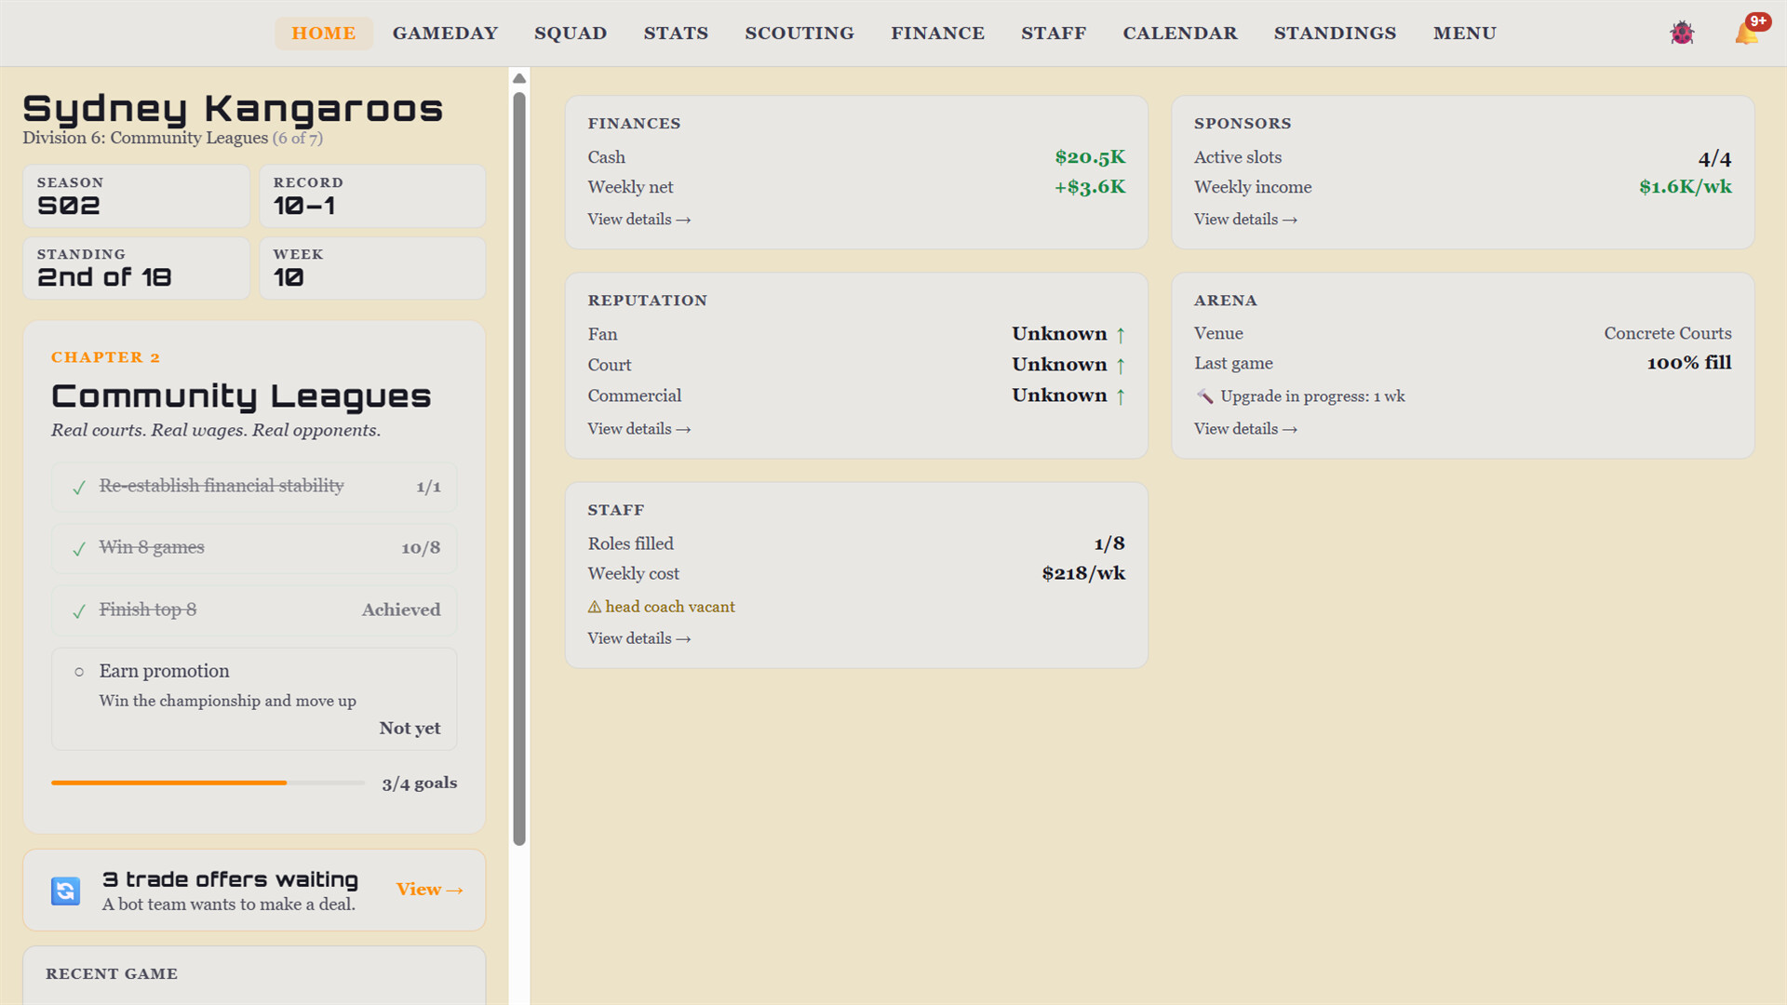Click the Earn promotion goal row
The height and width of the screenshot is (1005, 1787).
(x=254, y=699)
